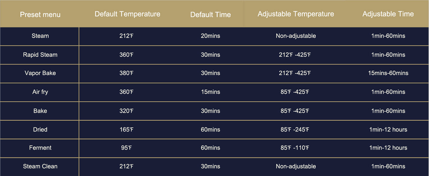The width and height of the screenshot is (429, 176).
Task: Click the Adjustable Temperature column header
Action: pos(296,14)
